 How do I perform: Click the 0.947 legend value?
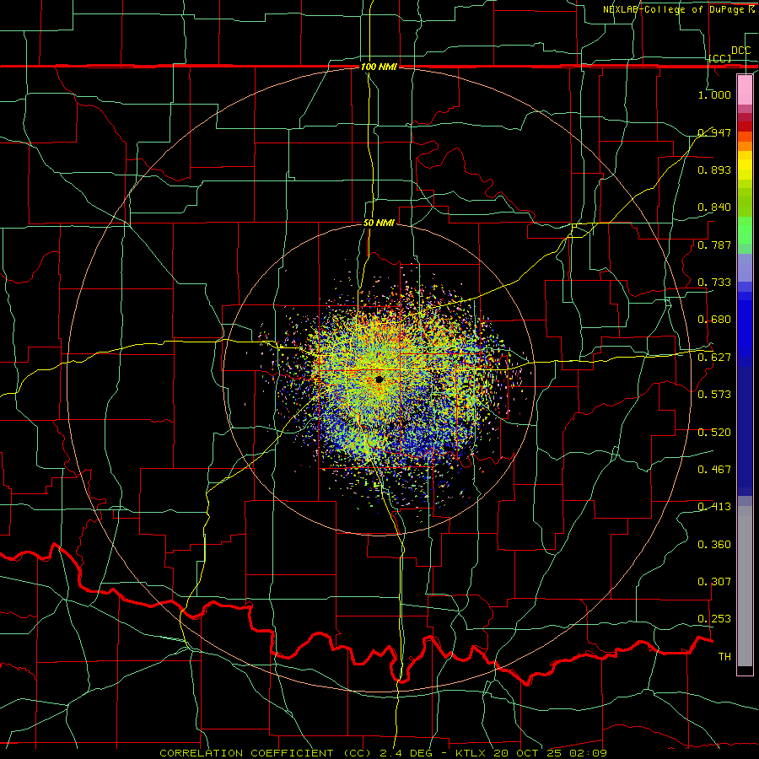tap(714, 132)
